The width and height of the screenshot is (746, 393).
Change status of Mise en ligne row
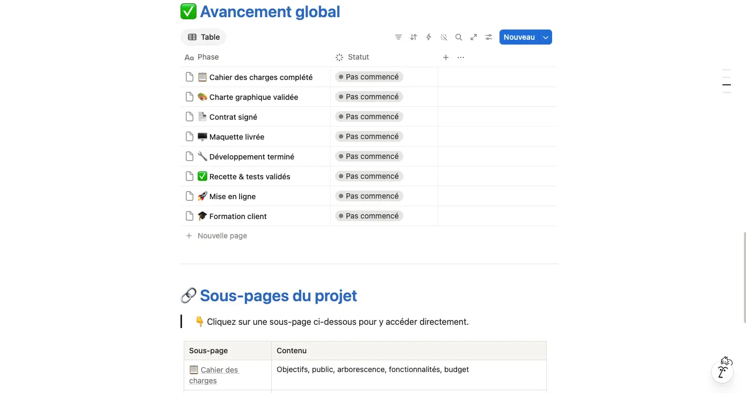[369, 196]
